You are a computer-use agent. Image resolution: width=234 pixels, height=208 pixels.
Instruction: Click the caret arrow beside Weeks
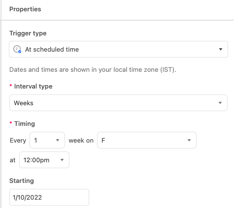coord(220,103)
